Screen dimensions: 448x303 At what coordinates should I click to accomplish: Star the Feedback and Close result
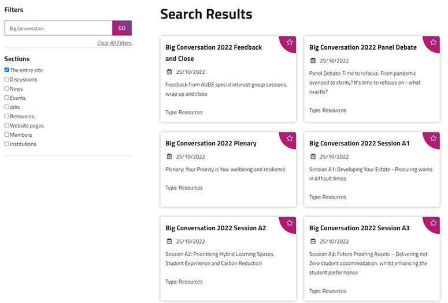coord(290,42)
